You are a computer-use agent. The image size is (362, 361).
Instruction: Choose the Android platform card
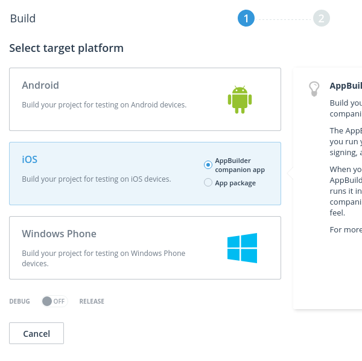tap(145, 100)
